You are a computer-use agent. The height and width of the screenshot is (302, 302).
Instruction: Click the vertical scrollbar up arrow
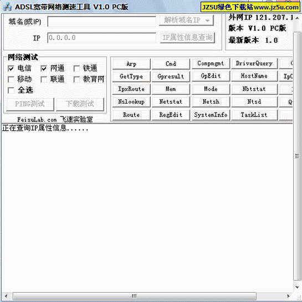point(297,18)
